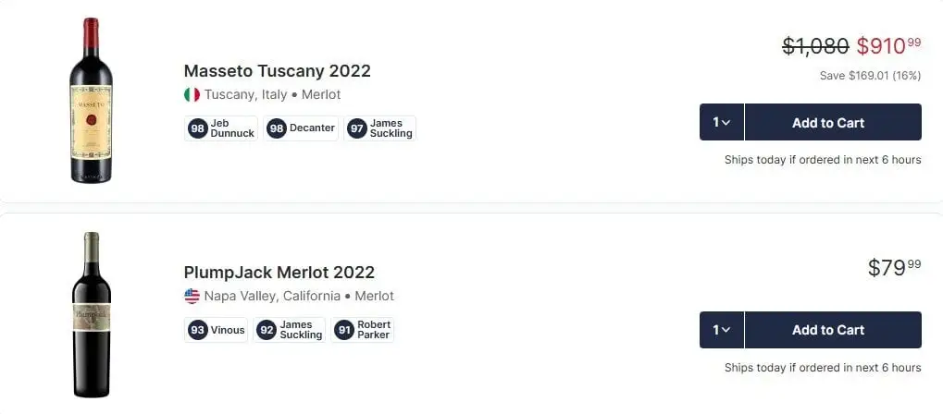Click the Jeb Dunnuck 98 rating badge

[221, 128]
